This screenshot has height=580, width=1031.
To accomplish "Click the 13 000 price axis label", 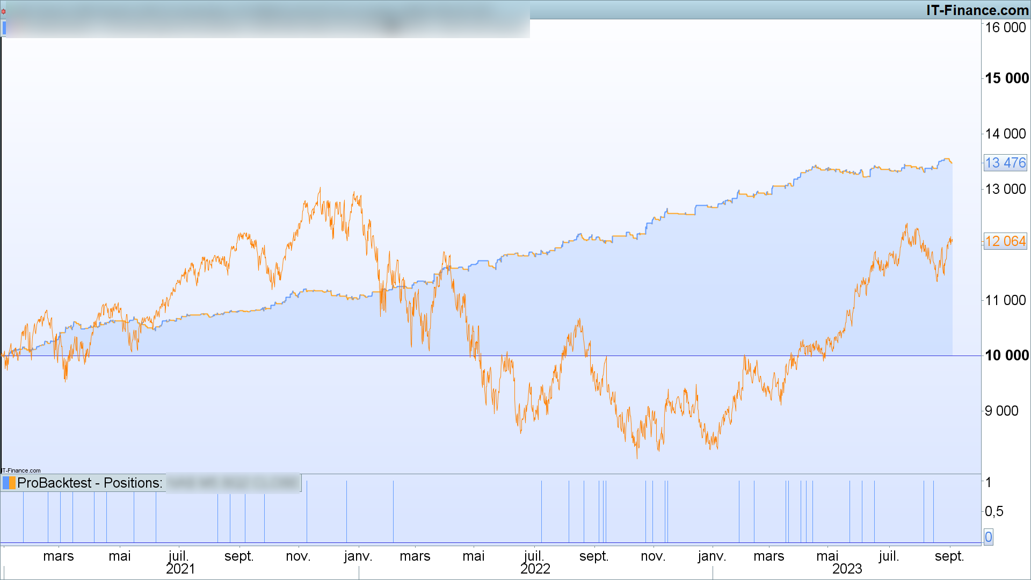I will [1005, 189].
